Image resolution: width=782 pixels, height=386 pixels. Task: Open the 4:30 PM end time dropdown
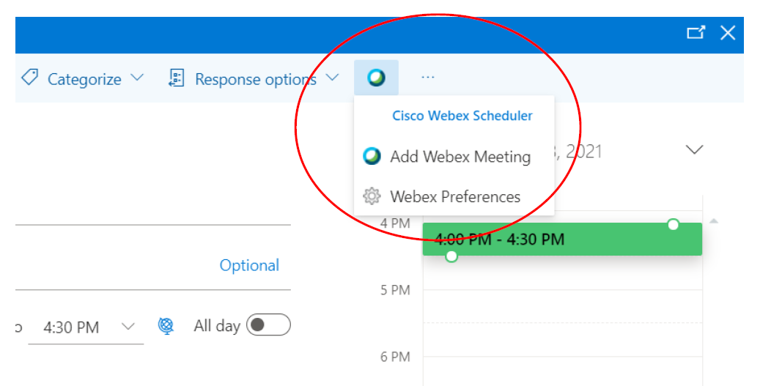pyautogui.click(x=128, y=326)
